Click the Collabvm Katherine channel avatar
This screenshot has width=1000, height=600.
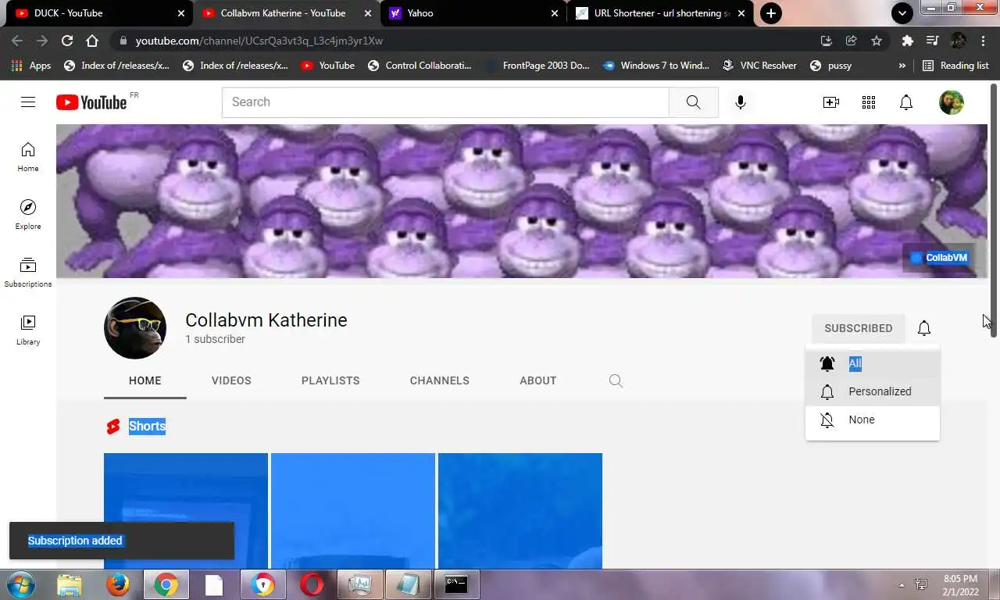tap(135, 328)
